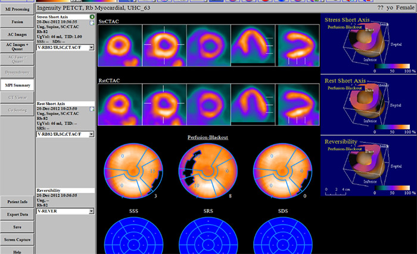Click document icon under Stress Short Axis header
This screenshot has height=254, width=417.
(92, 23)
